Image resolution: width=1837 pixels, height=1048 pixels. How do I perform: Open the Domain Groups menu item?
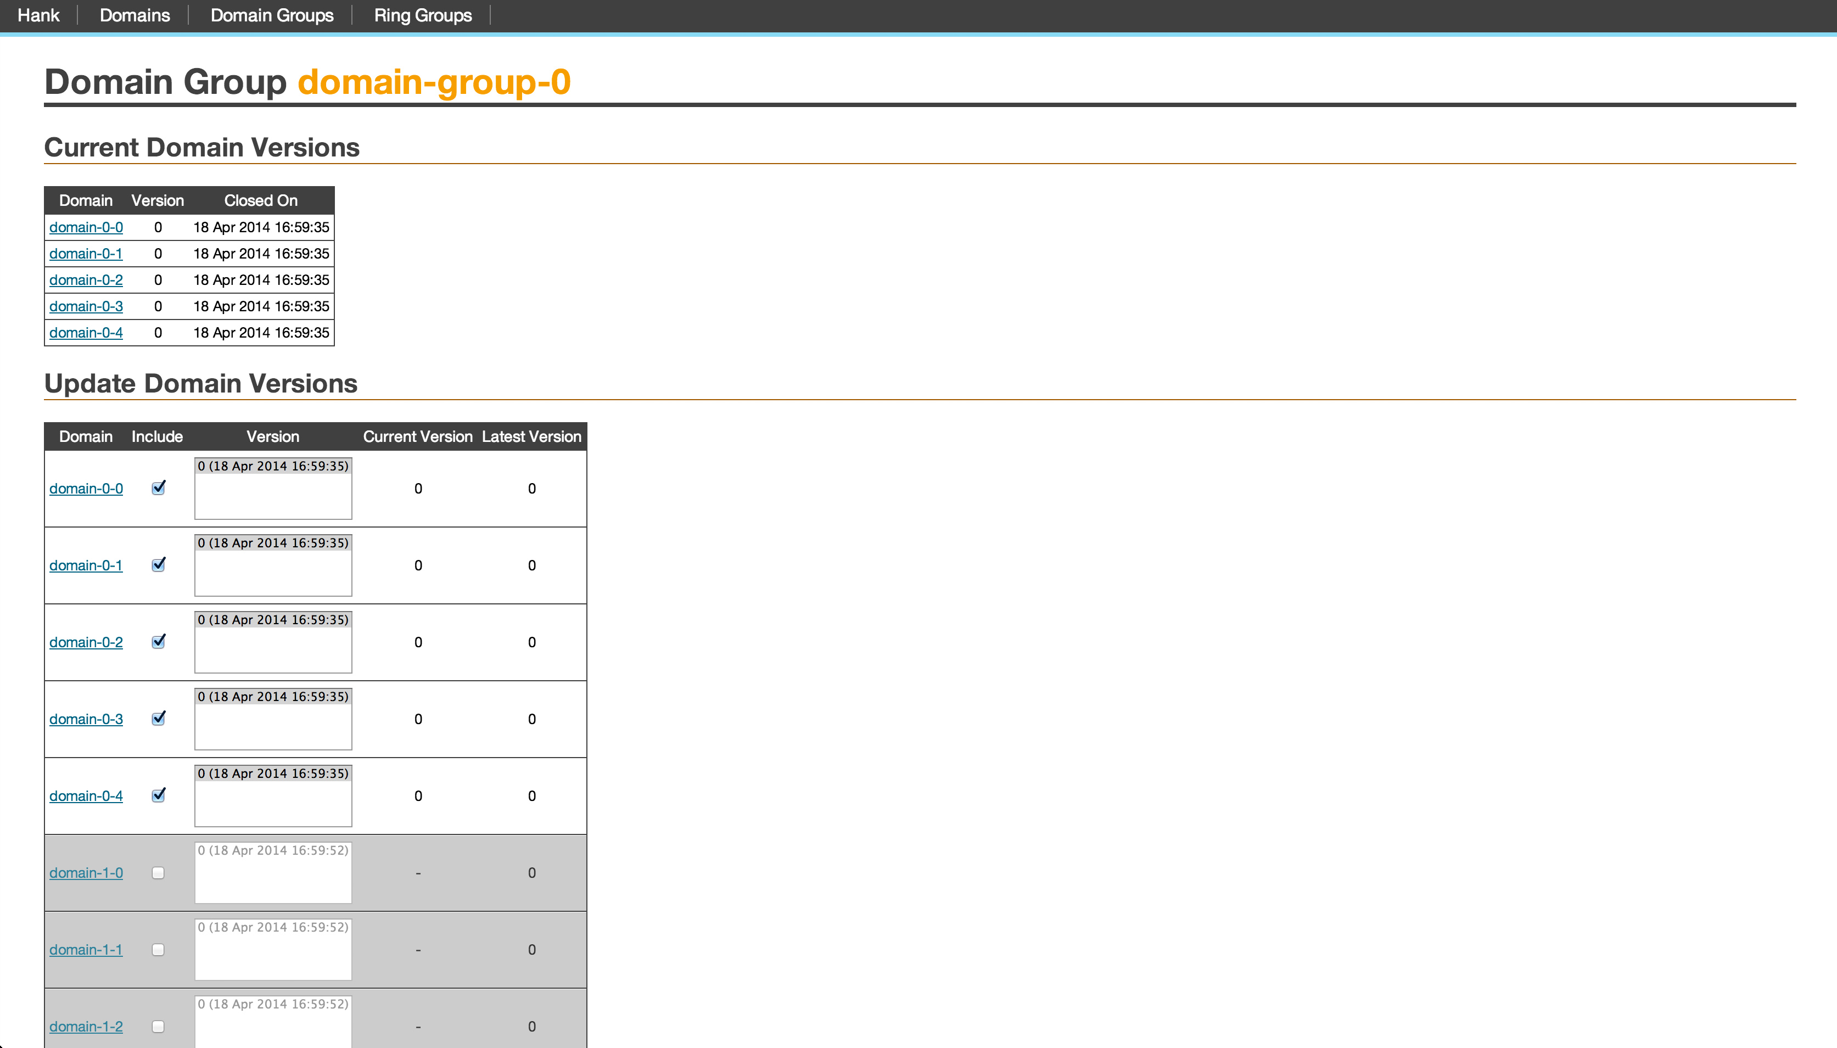click(271, 15)
